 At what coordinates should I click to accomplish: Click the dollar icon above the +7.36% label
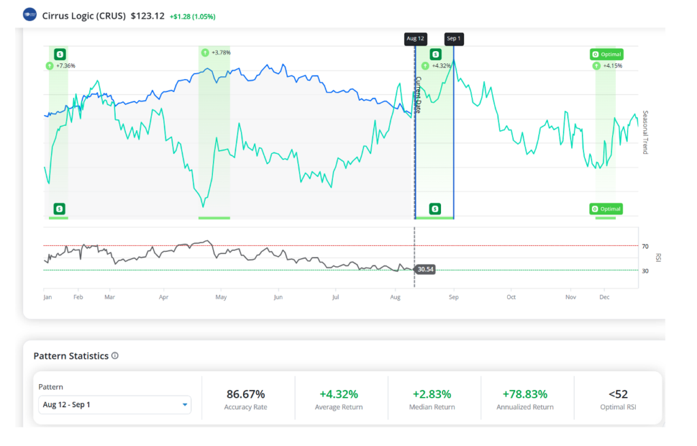[60, 54]
